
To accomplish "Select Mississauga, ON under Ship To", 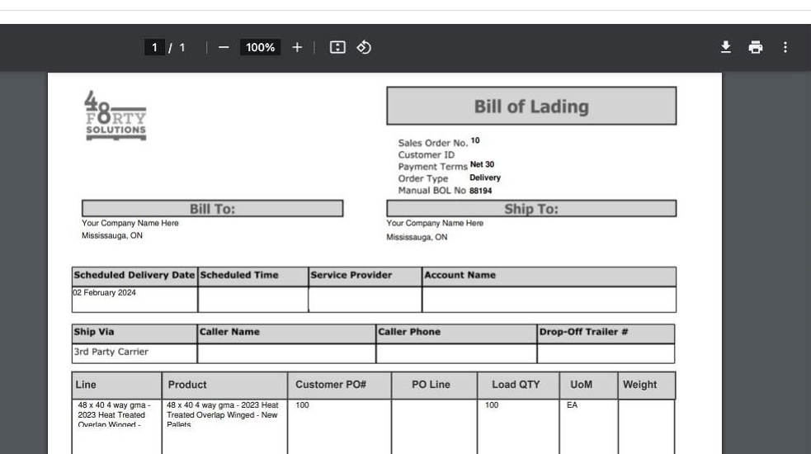I will pos(417,237).
